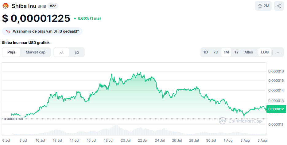Click the 12 Jul date label
The height and width of the screenshot is (145, 287).
tap(57, 140)
